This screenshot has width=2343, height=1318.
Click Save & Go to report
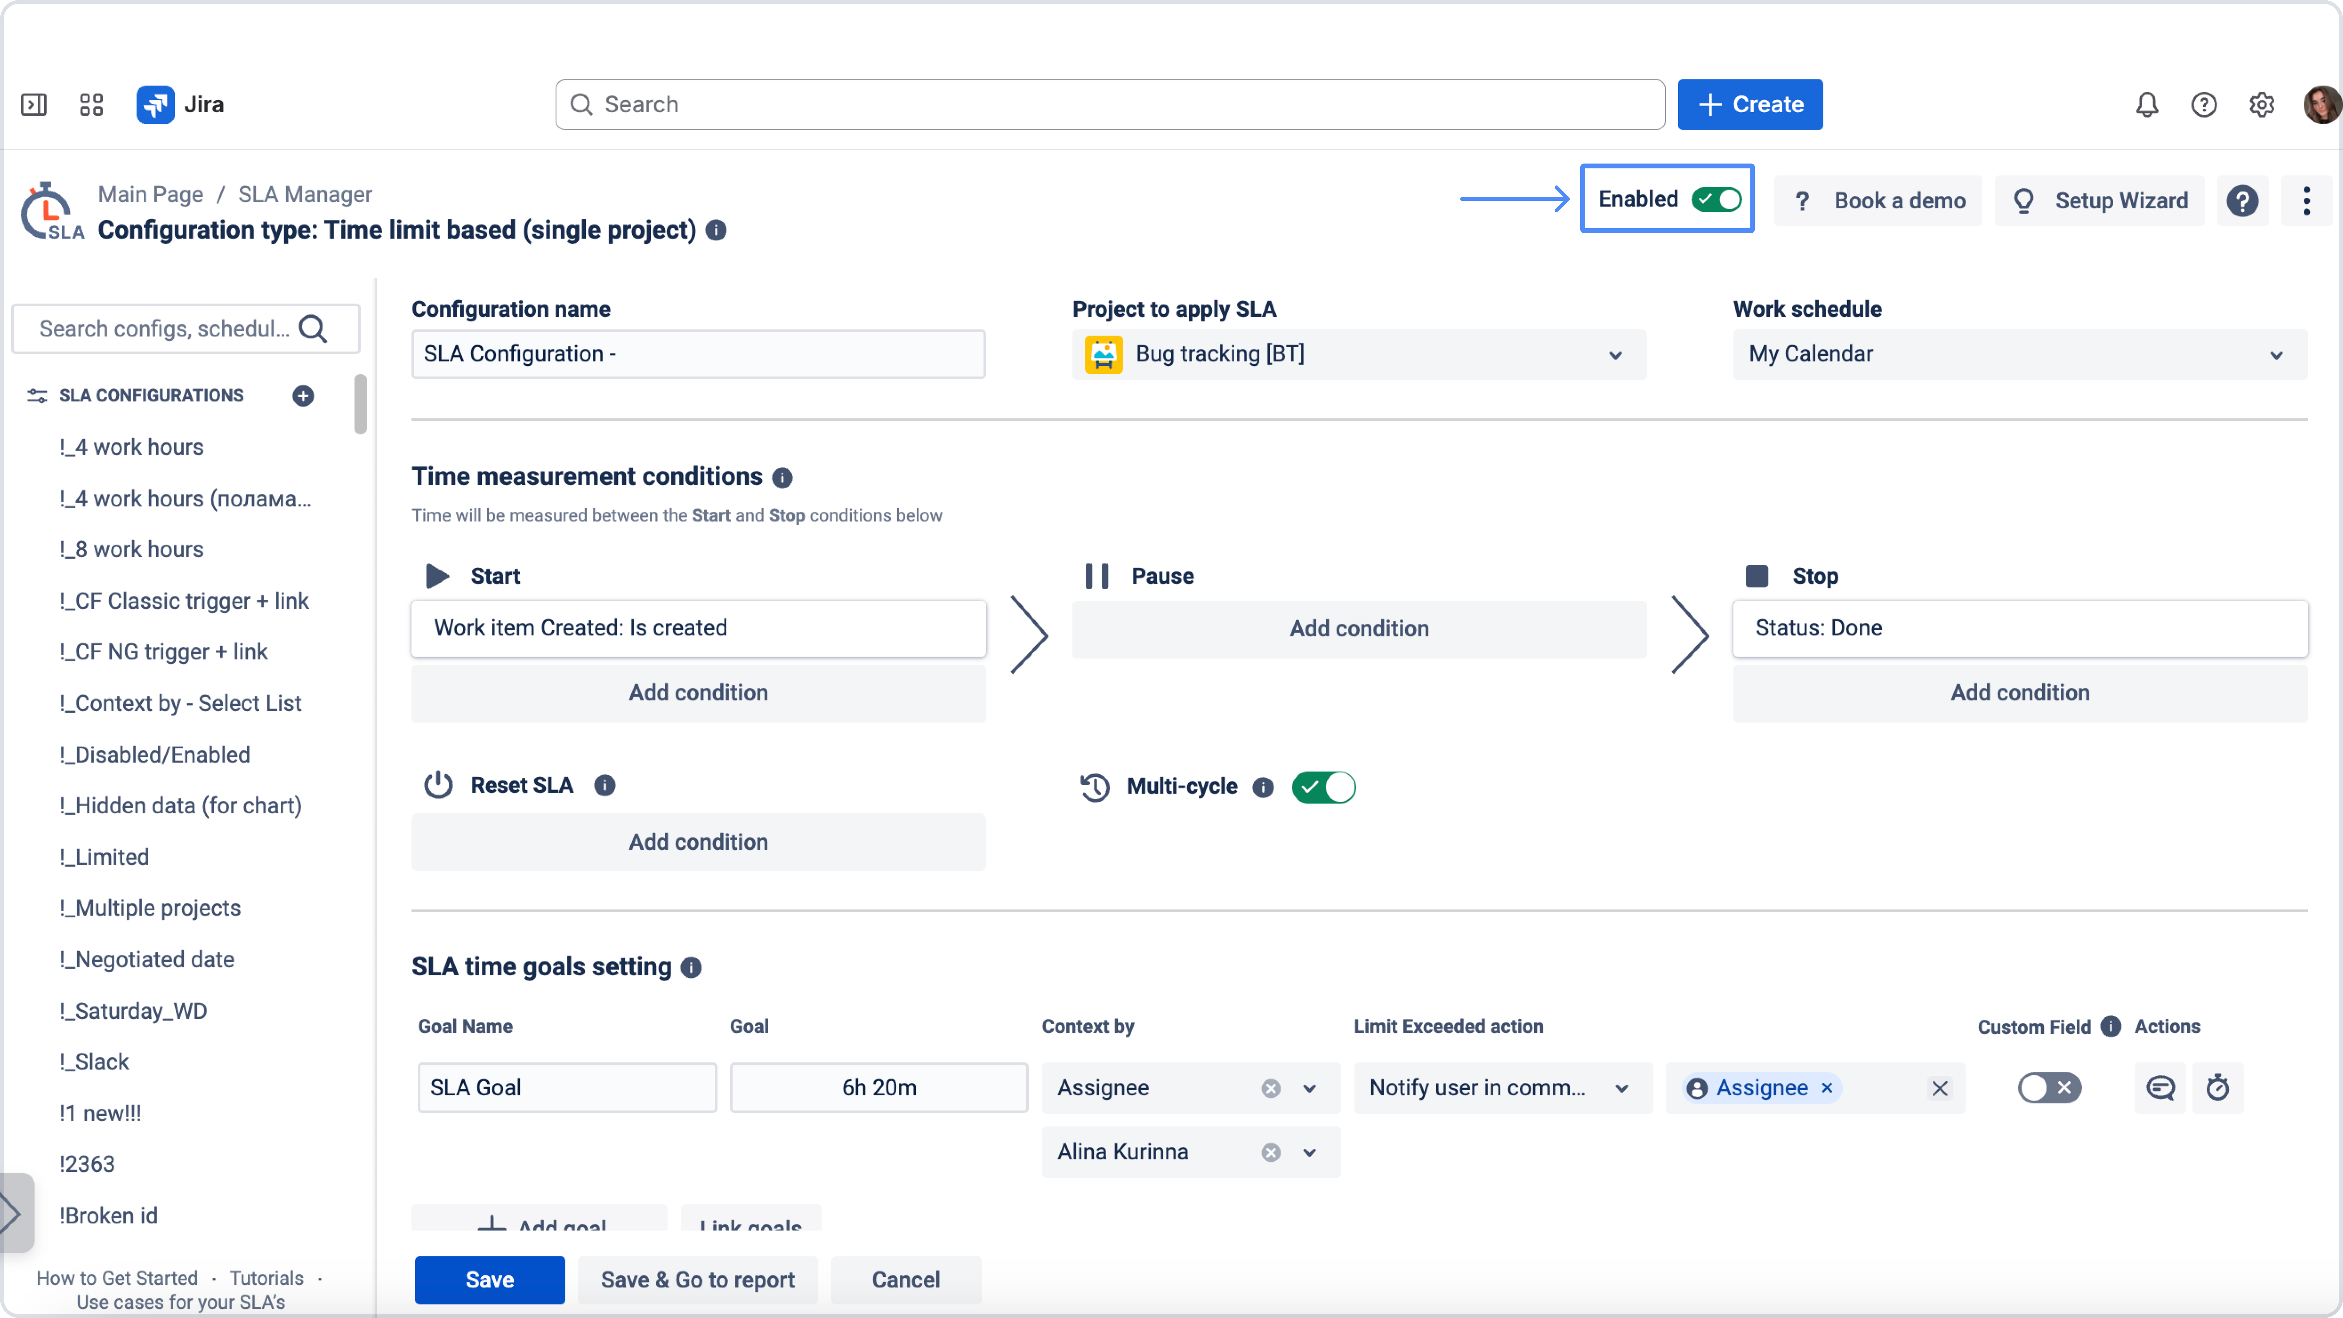(x=698, y=1280)
